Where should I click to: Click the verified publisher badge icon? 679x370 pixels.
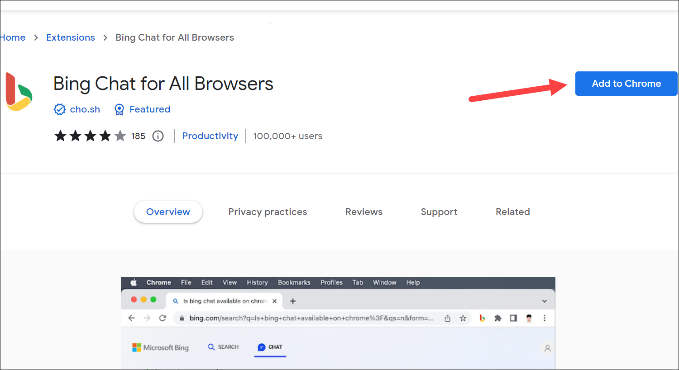pyautogui.click(x=60, y=109)
